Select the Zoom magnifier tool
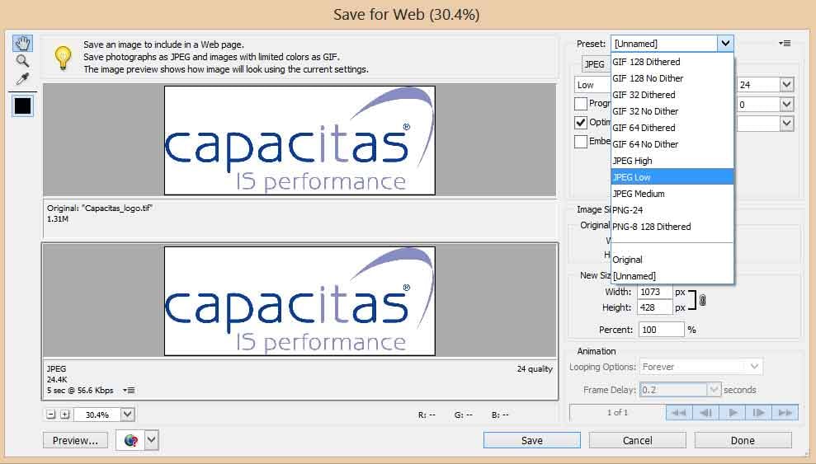This screenshot has width=816, height=464. (x=22, y=61)
